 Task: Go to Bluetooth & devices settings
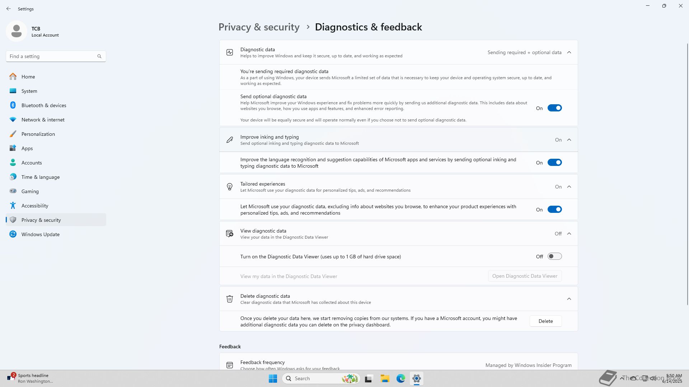pyautogui.click(x=43, y=105)
